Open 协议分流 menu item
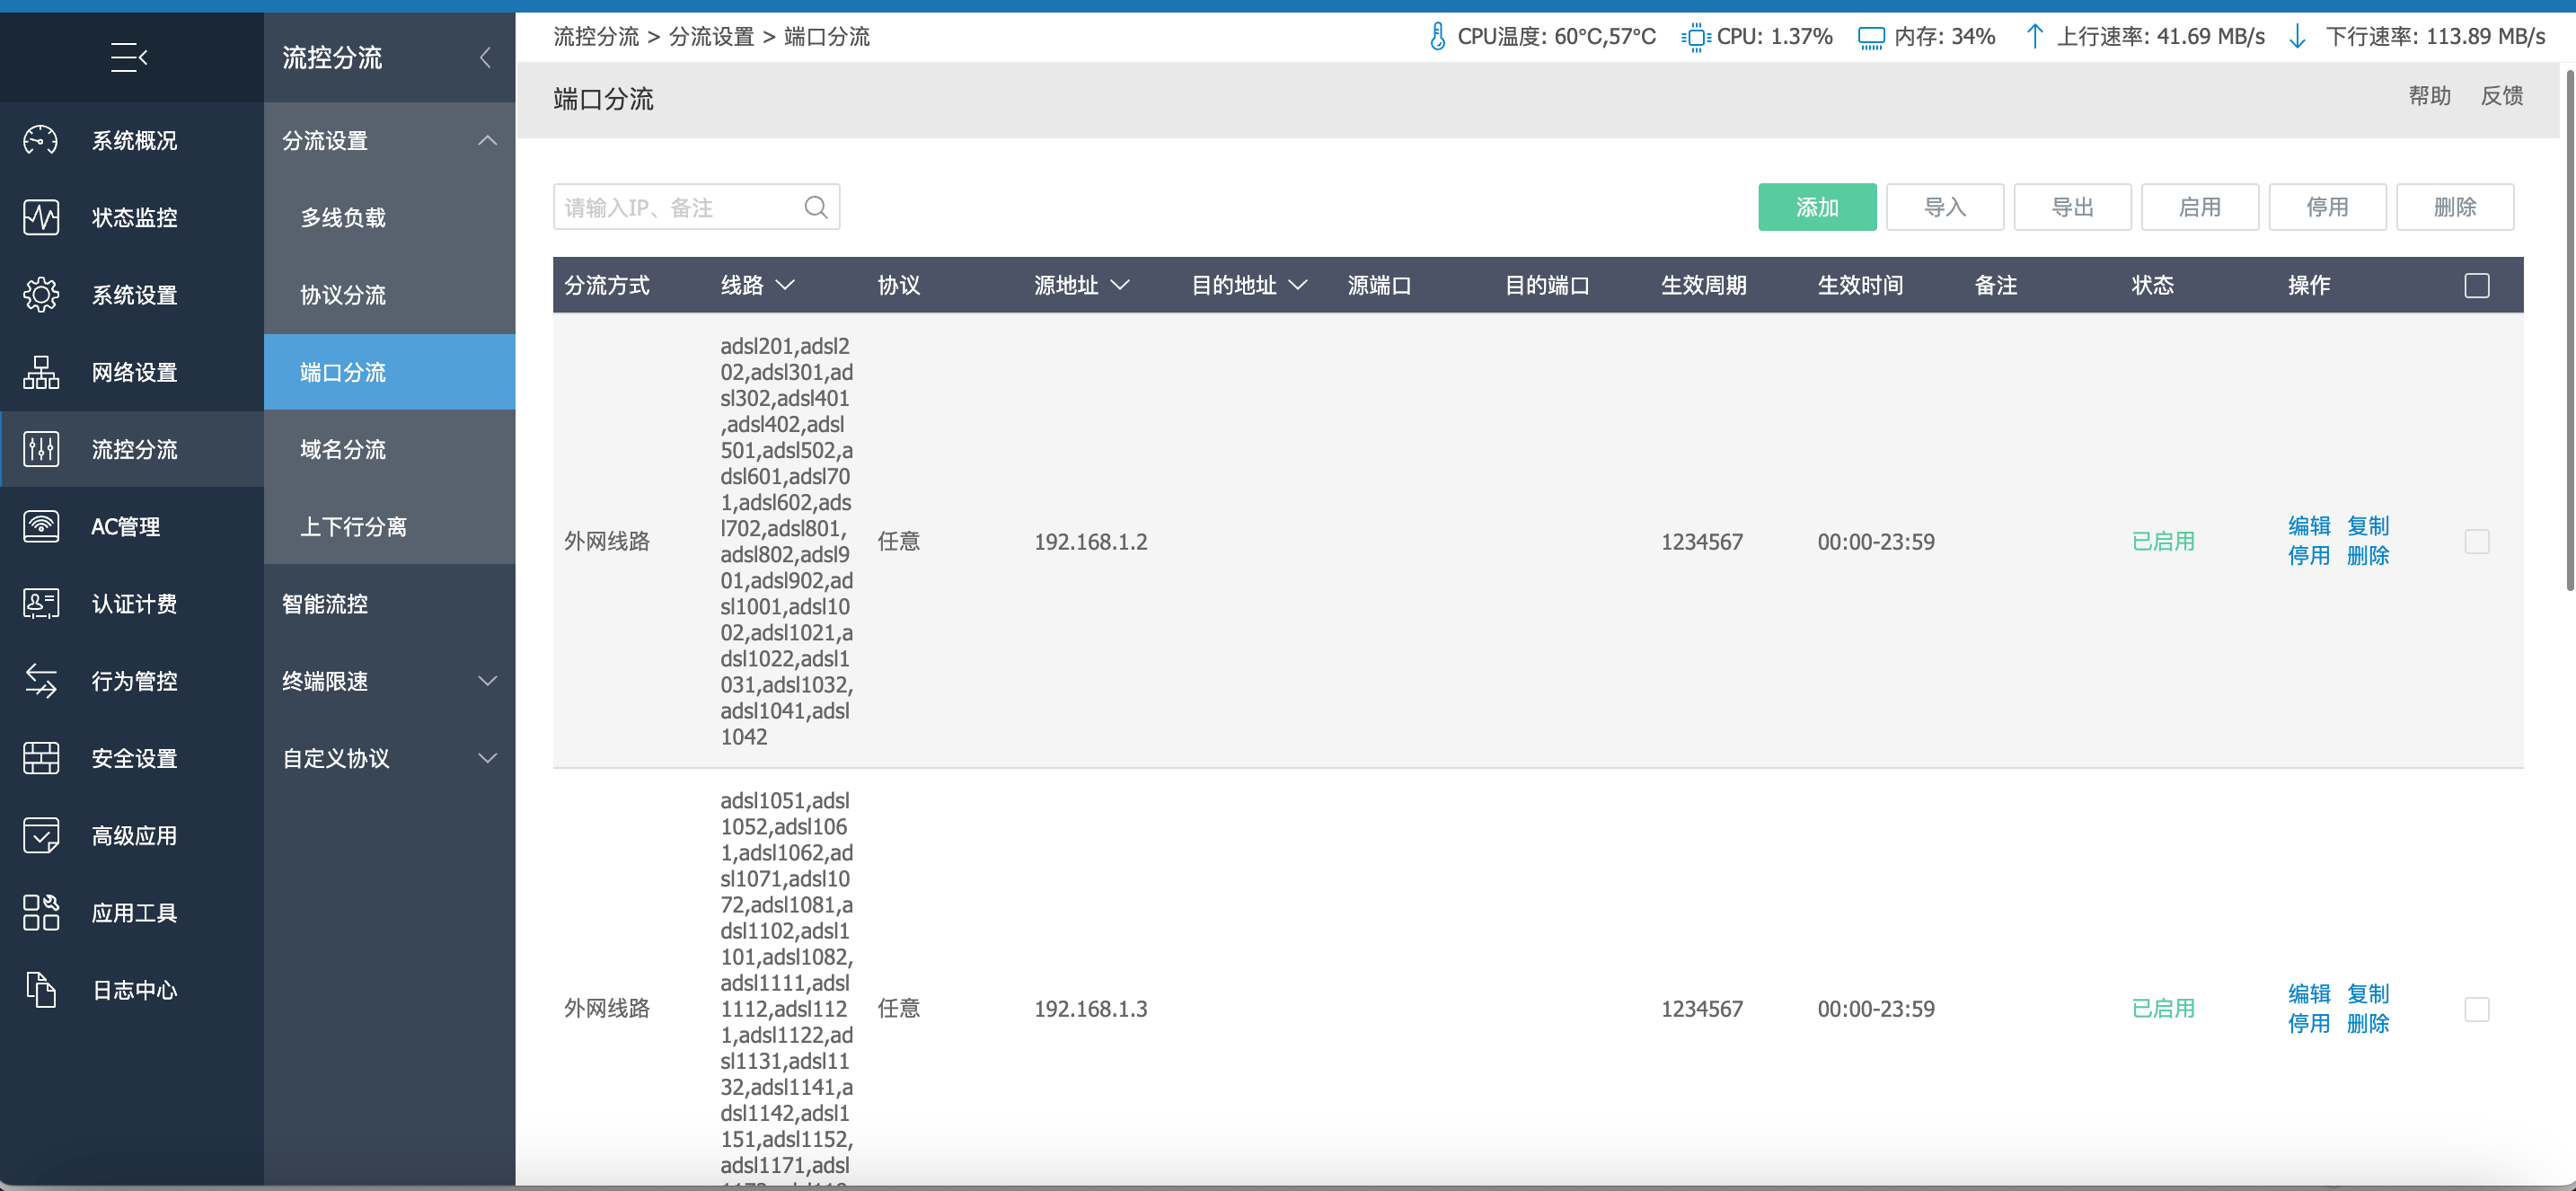This screenshot has width=2576, height=1191. 343,295
